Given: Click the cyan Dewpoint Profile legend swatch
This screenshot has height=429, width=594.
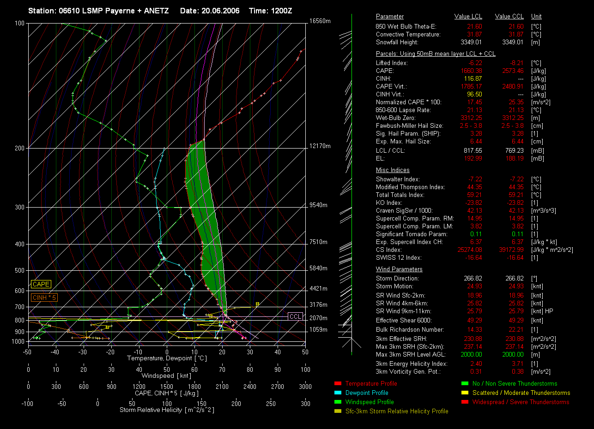Looking at the screenshot, I should 337,393.
